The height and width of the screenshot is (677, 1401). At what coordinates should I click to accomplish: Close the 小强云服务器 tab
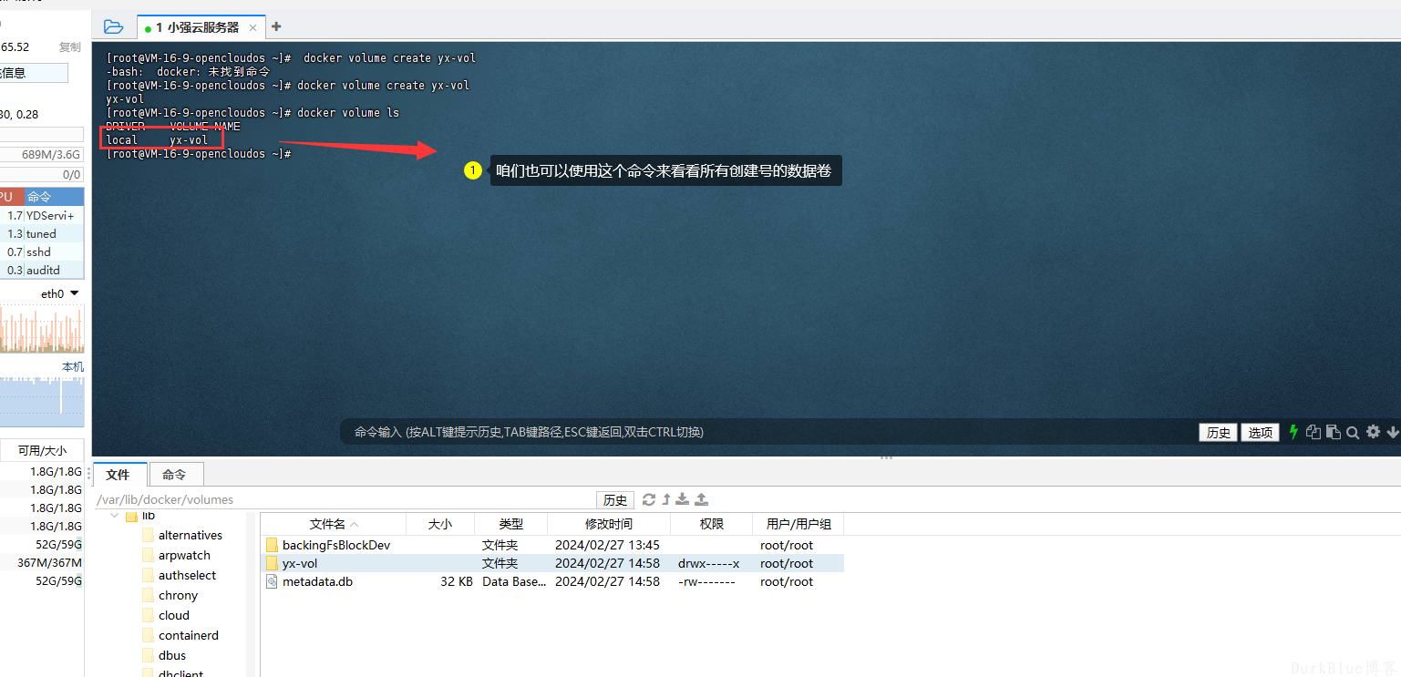tap(253, 28)
